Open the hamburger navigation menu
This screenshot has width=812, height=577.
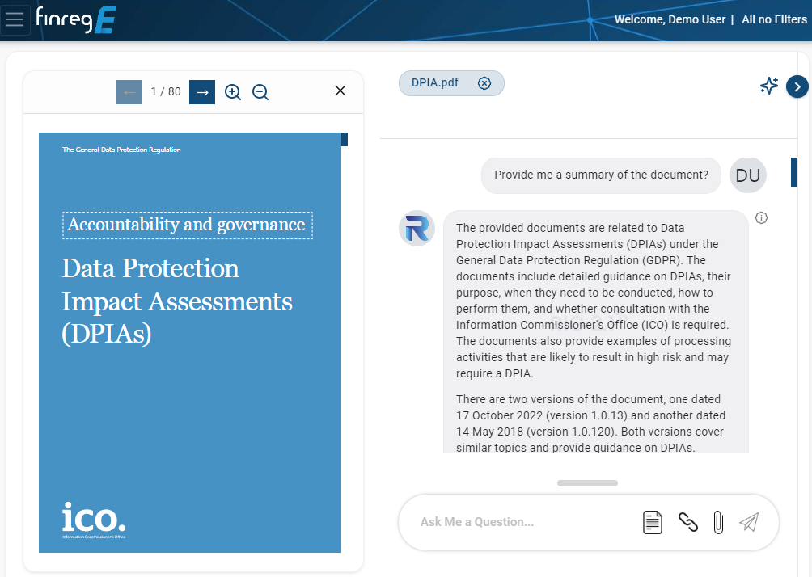click(15, 19)
